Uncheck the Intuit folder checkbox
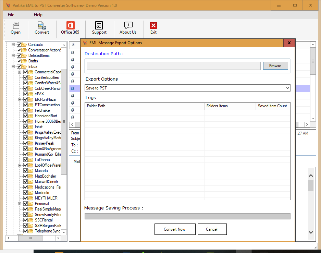 (x=26, y=127)
